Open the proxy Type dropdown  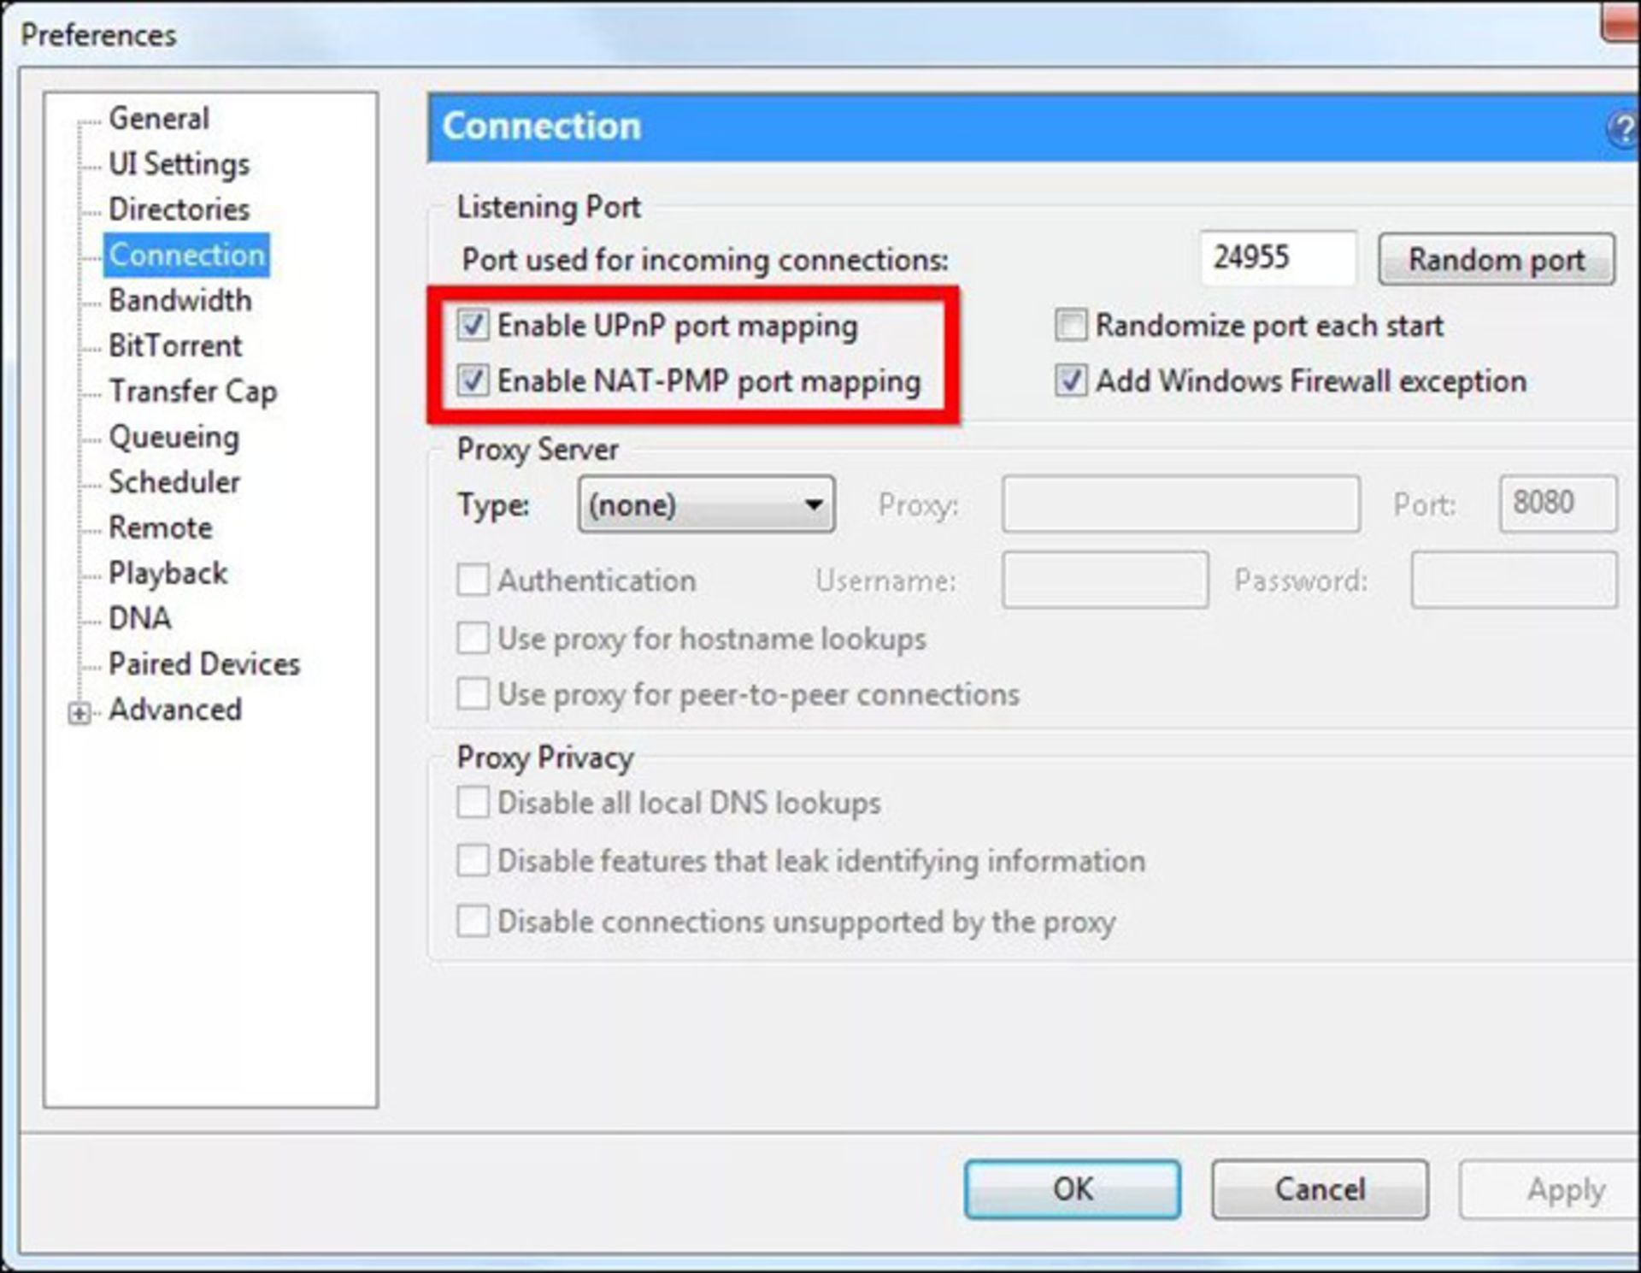click(705, 504)
